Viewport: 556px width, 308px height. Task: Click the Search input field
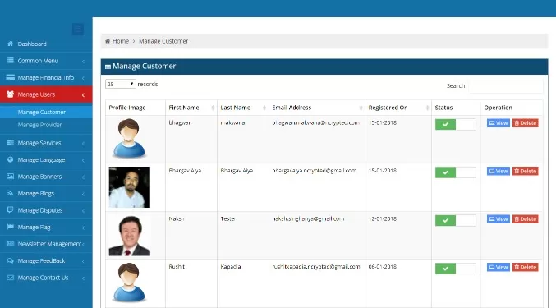pos(506,86)
